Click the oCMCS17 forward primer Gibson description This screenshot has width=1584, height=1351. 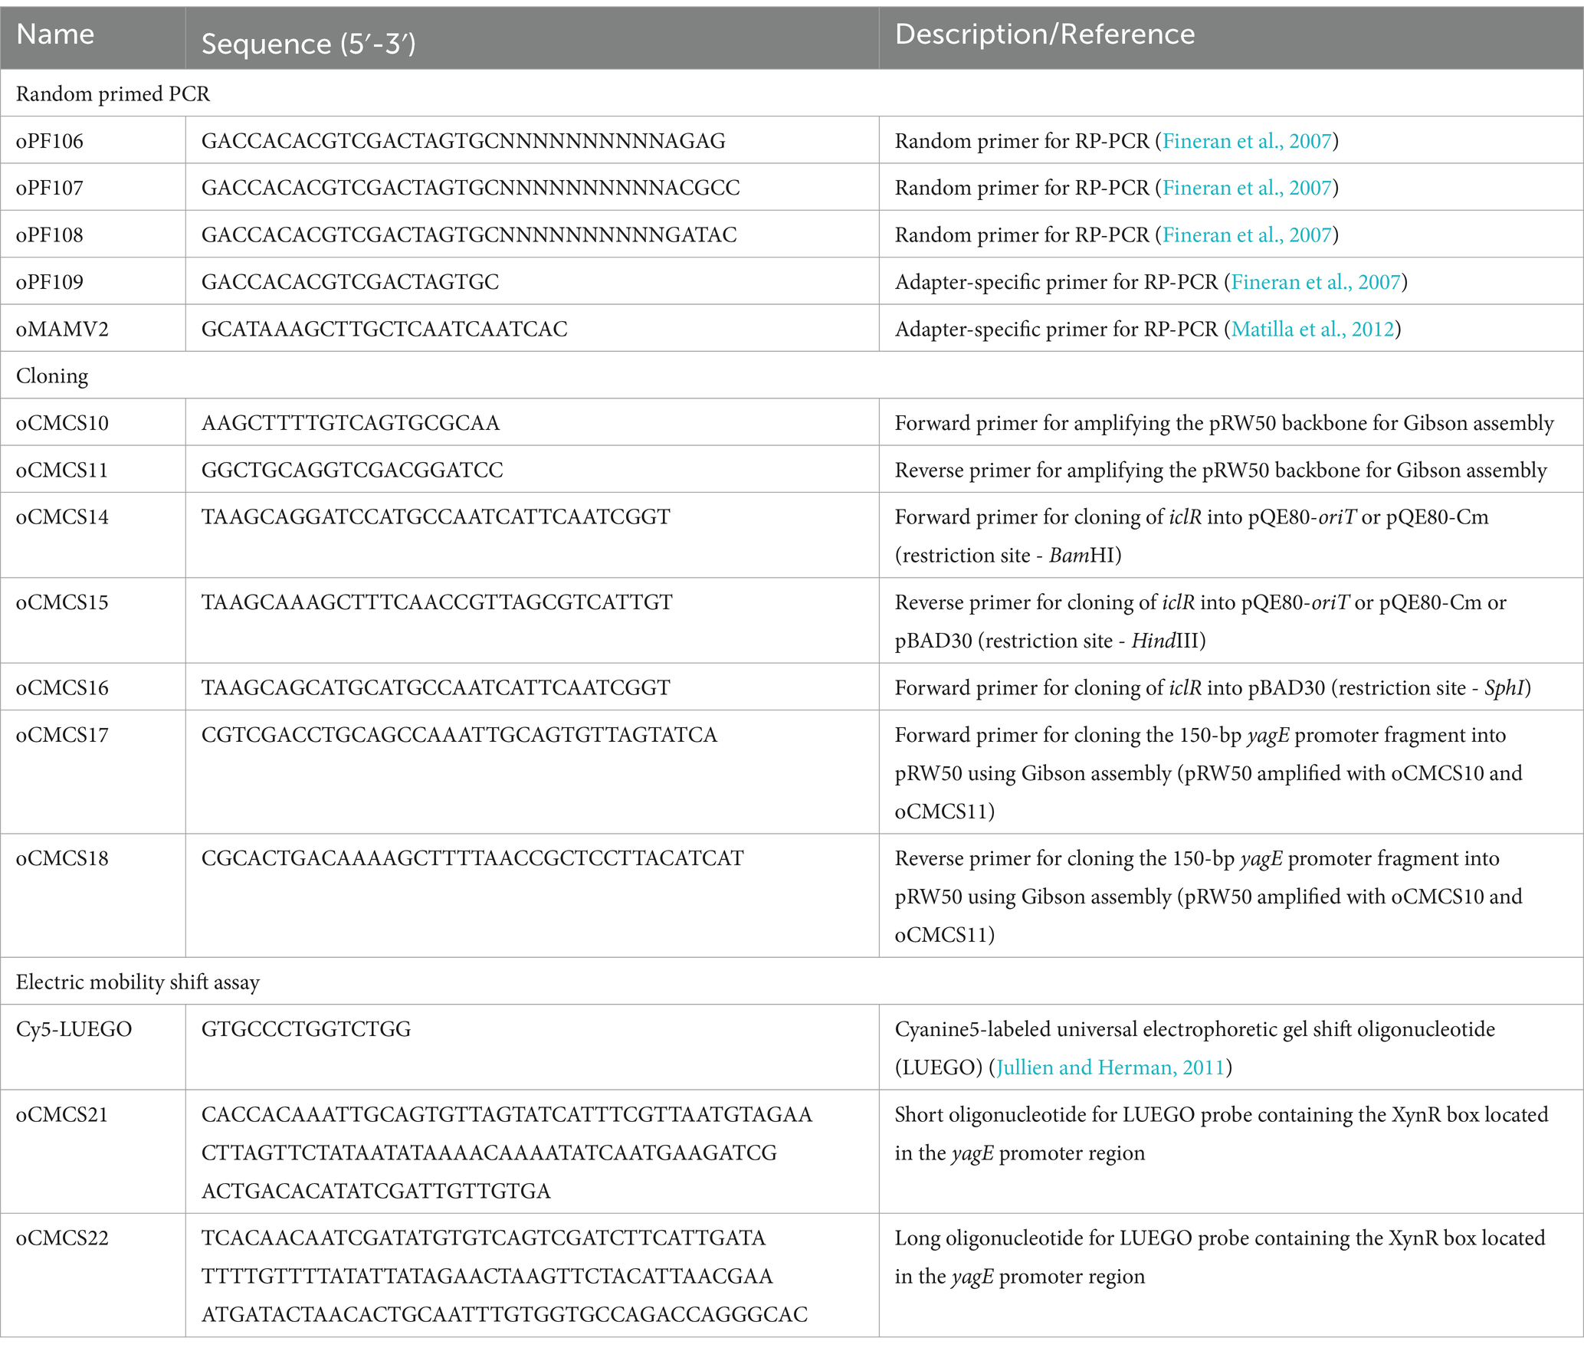pyautogui.click(x=1208, y=773)
